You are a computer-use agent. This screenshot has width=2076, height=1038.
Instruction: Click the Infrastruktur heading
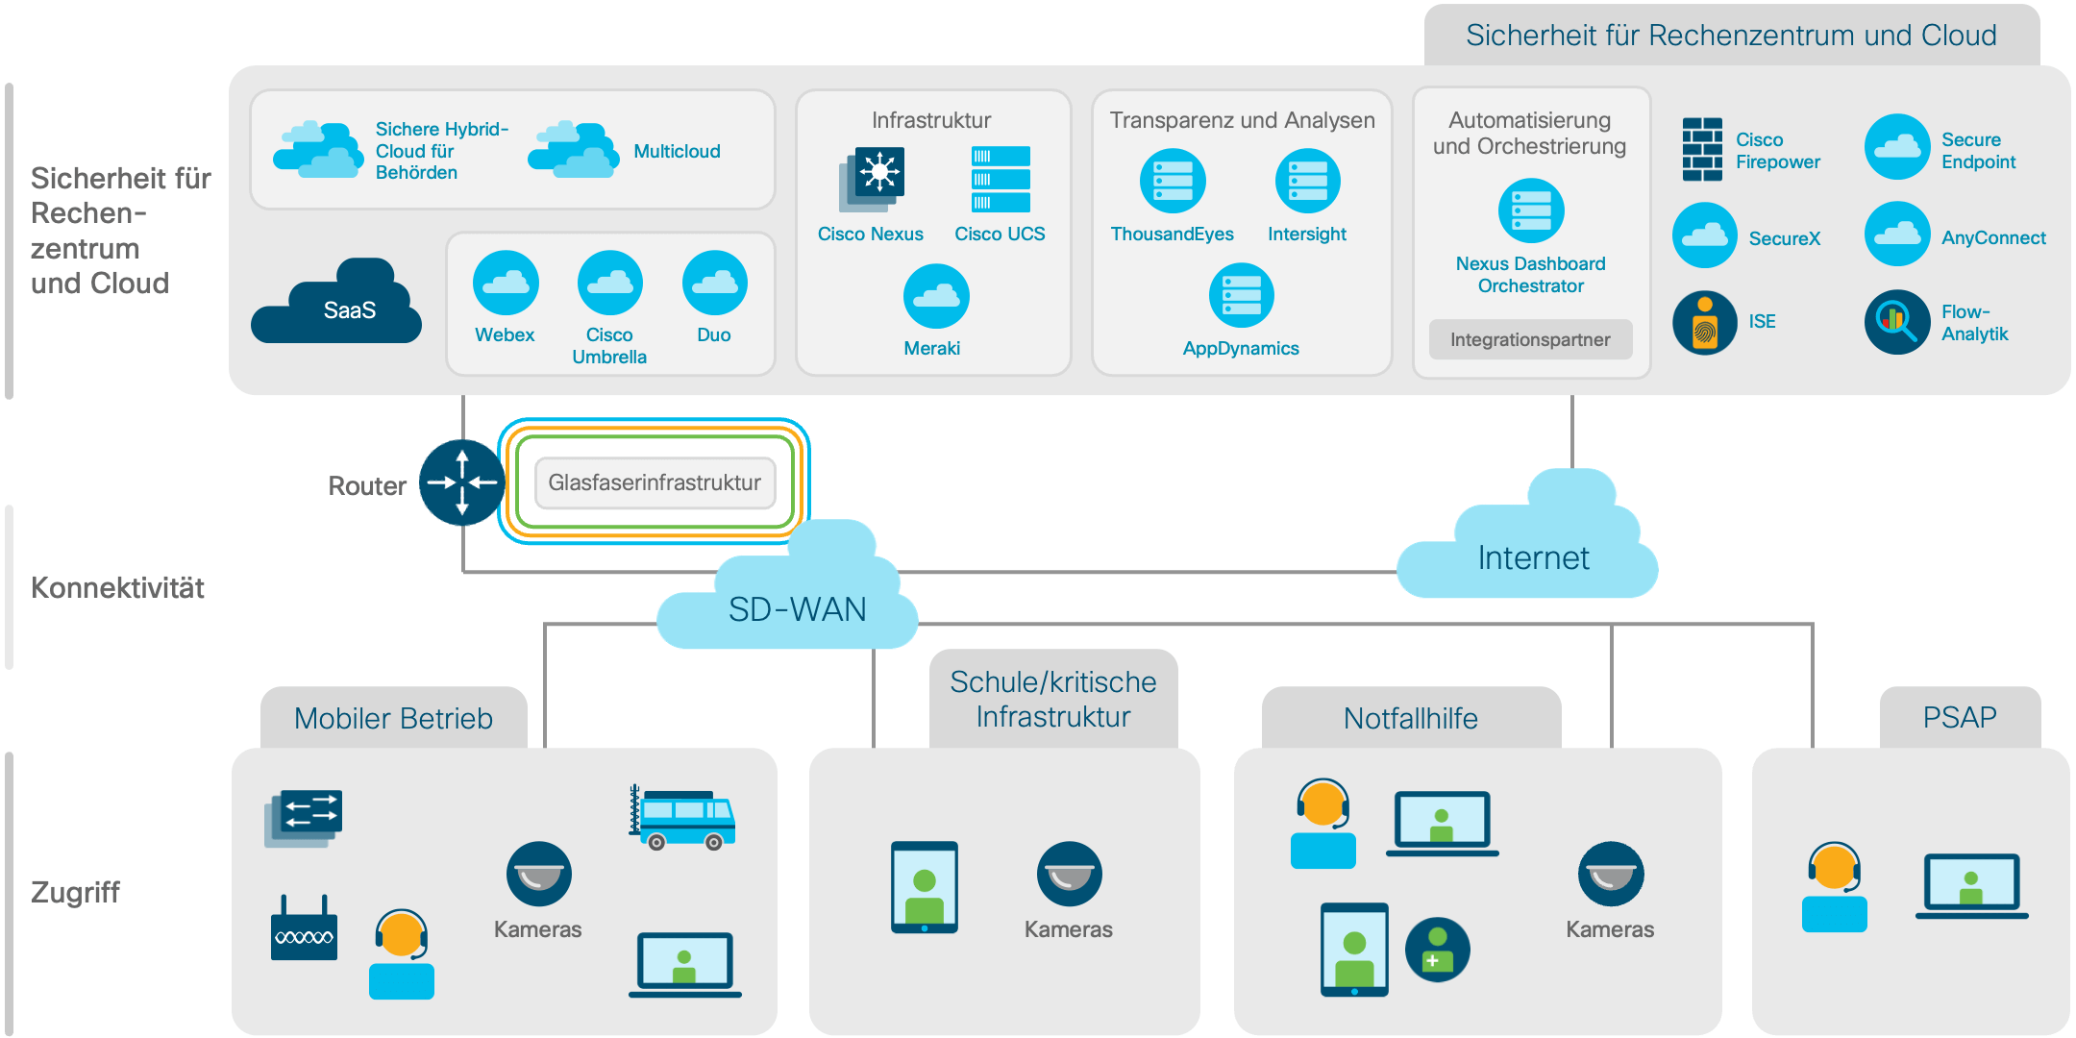click(931, 120)
